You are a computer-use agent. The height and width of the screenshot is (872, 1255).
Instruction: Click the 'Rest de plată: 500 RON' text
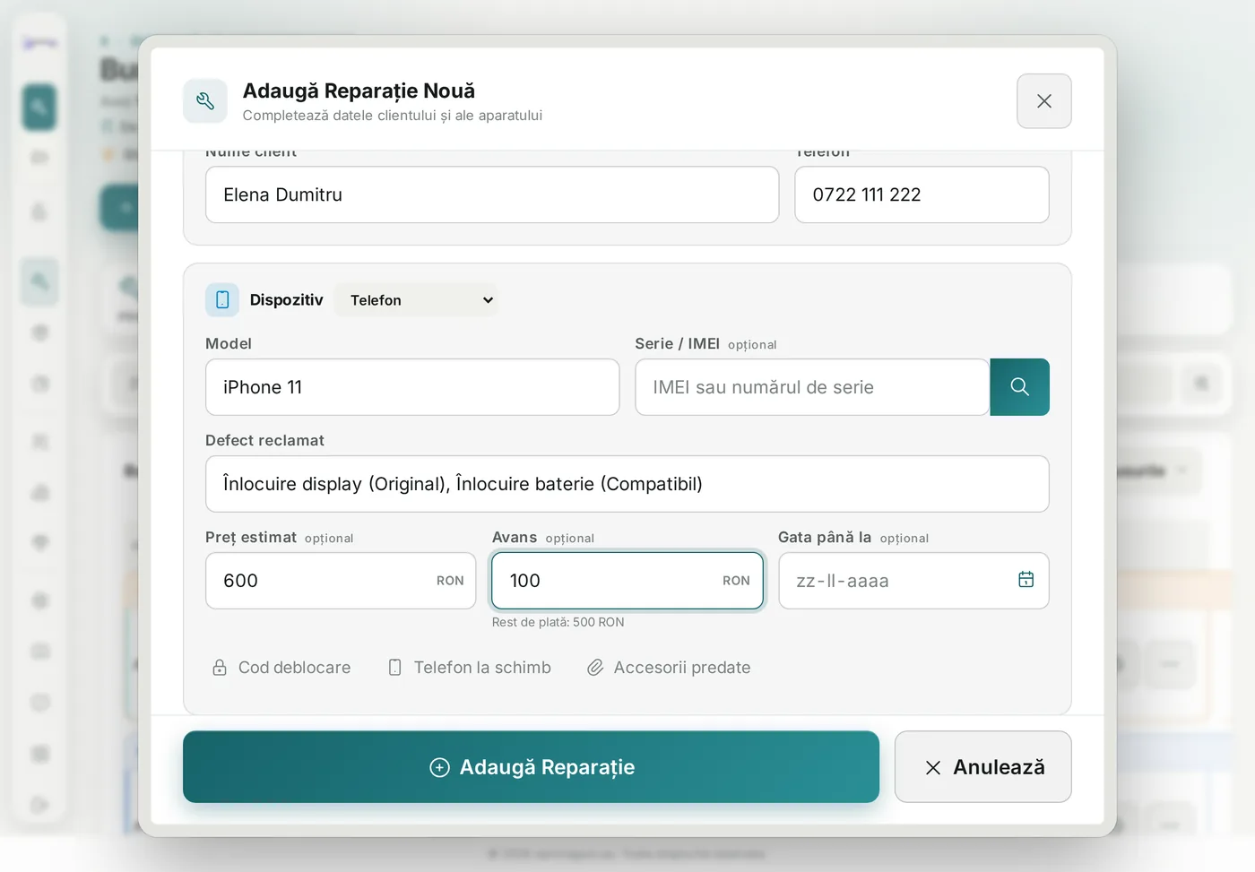coord(558,622)
